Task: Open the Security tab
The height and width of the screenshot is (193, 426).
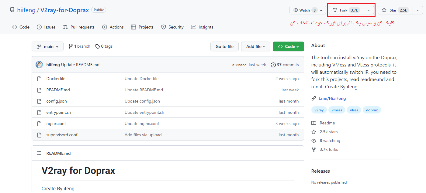Action: pos(172,27)
